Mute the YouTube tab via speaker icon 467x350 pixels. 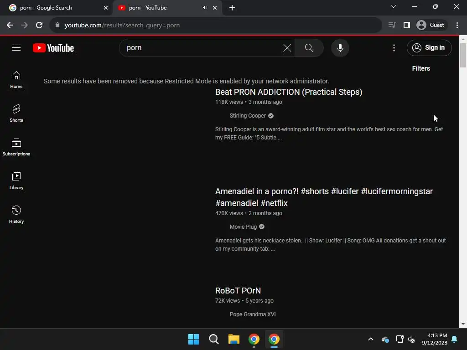(x=205, y=8)
